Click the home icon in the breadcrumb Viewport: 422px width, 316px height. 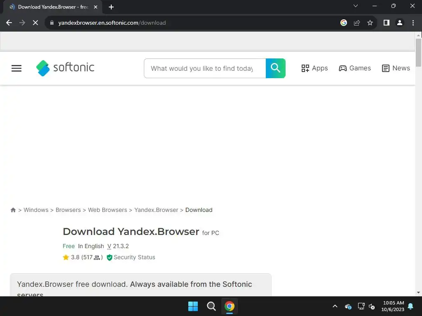tap(13, 210)
